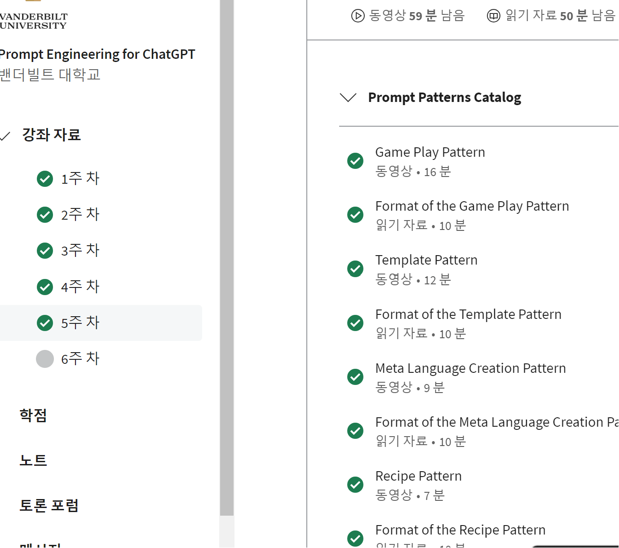619x548 pixels.
Task: Select the highlighted 5주 차 week
Action: (x=101, y=323)
